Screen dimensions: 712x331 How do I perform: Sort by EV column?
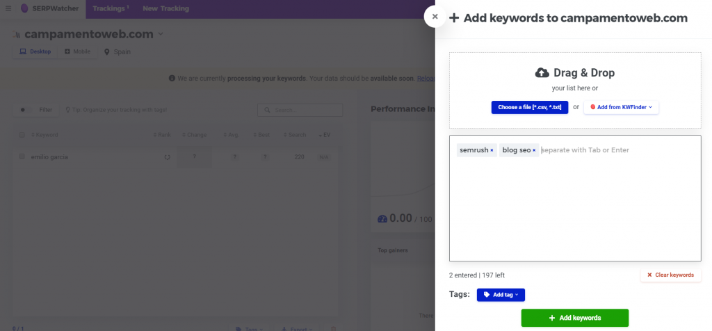325,135
